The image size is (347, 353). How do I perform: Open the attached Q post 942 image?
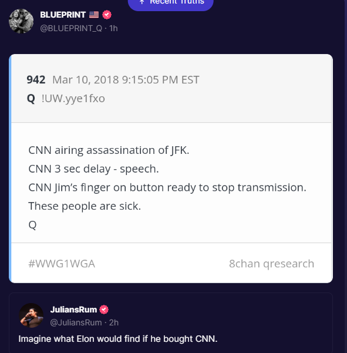(x=171, y=169)
